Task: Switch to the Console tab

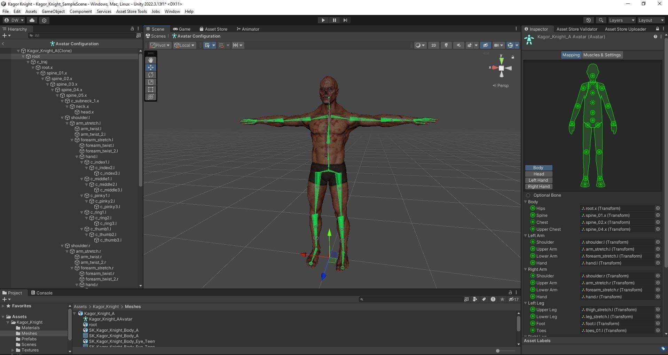Action: pos(41,293)
